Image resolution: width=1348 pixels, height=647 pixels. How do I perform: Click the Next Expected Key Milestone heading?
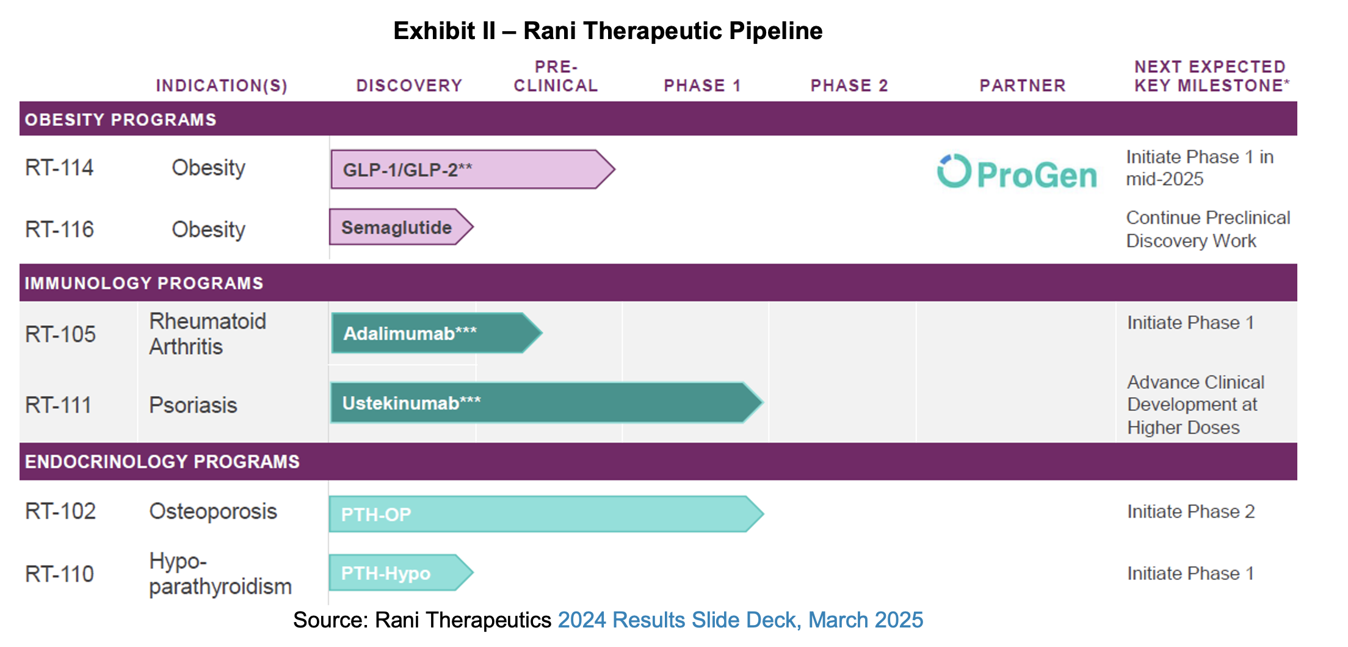click(x=1211, y=76)
